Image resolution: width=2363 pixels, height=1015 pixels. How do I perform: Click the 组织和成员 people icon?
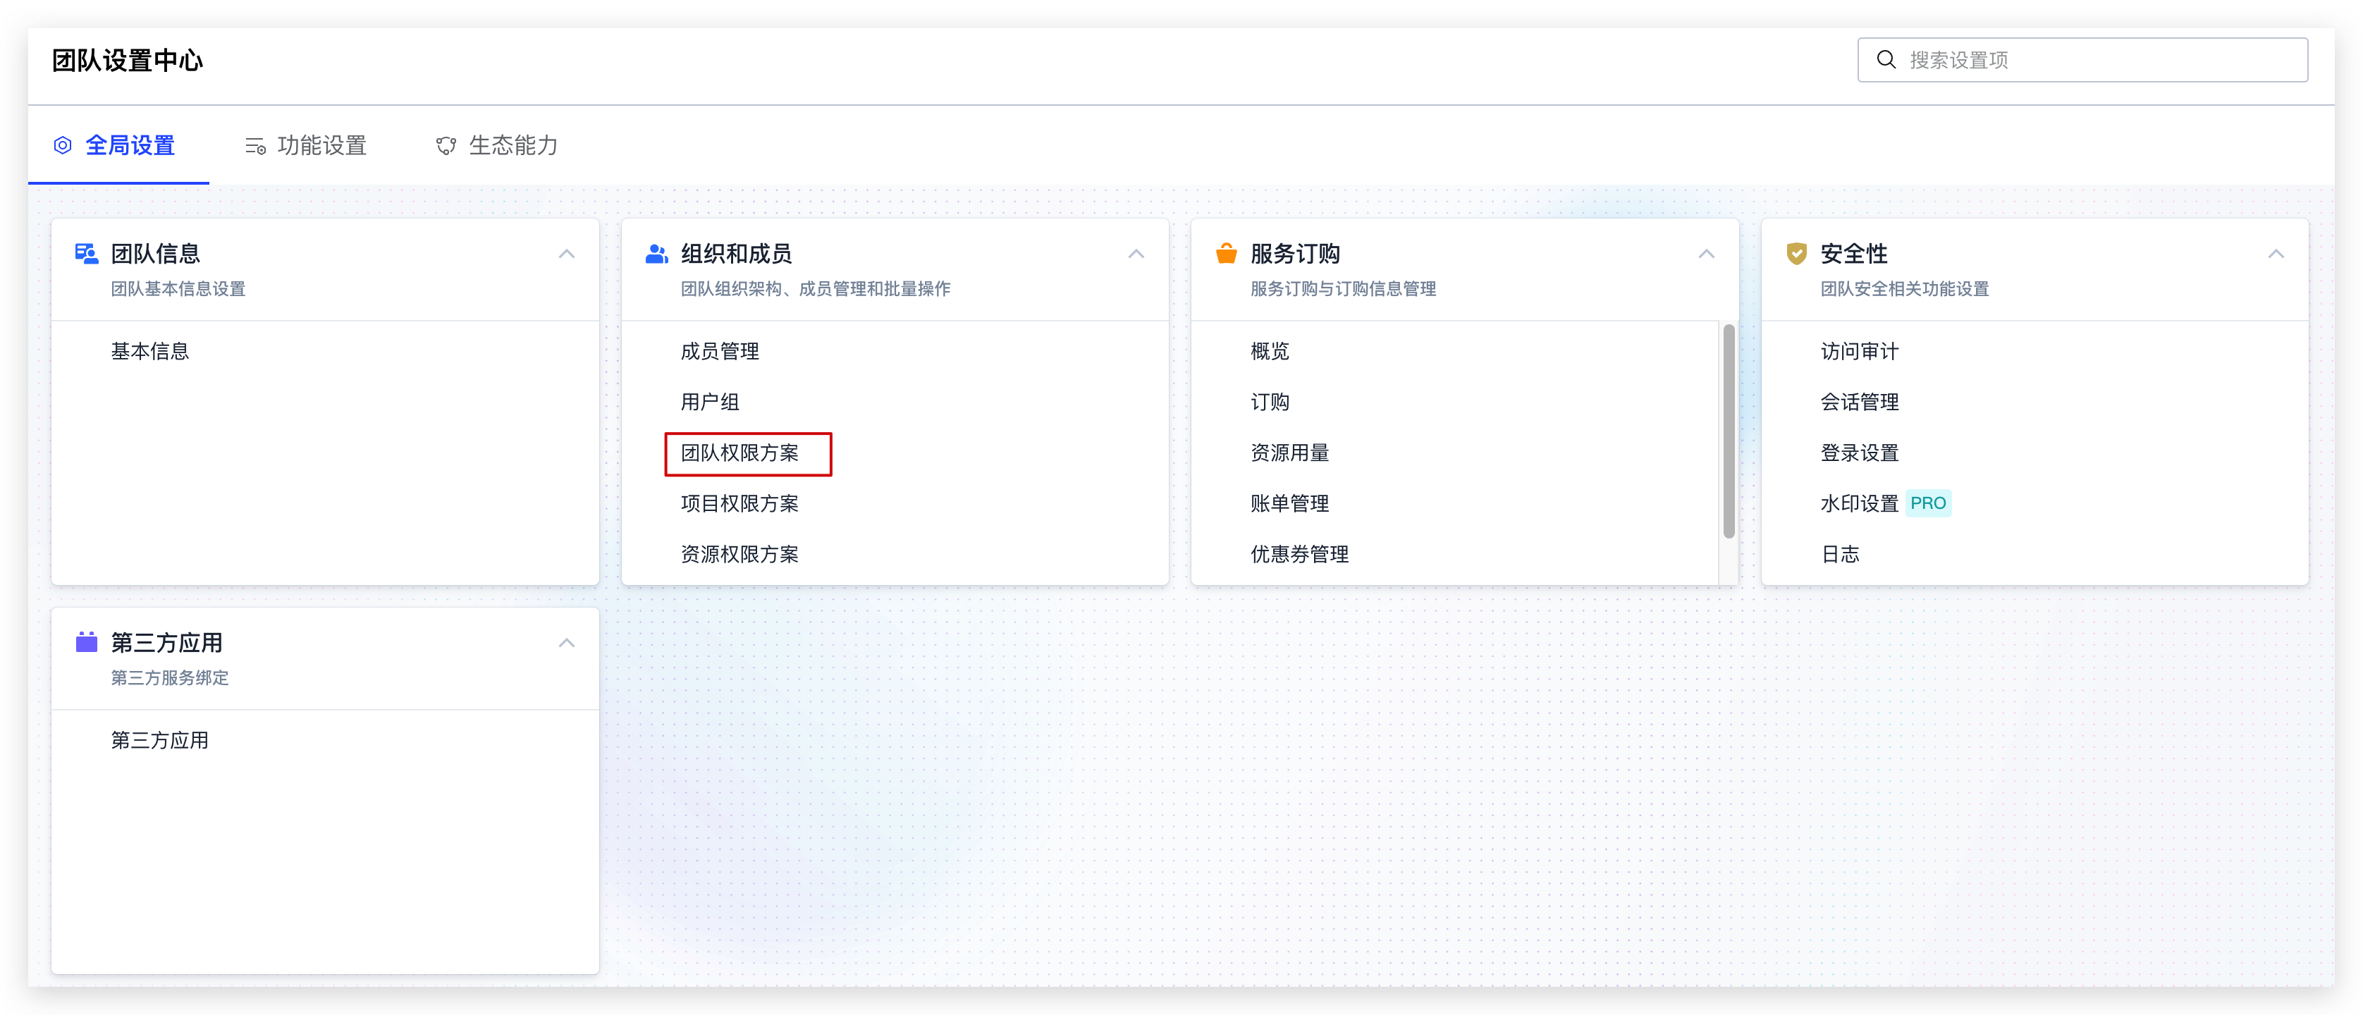(x=657, y=254)
